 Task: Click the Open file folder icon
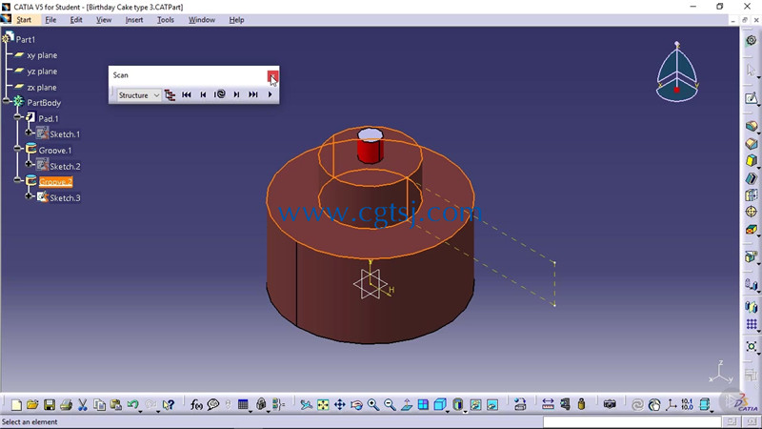[32, 404]
